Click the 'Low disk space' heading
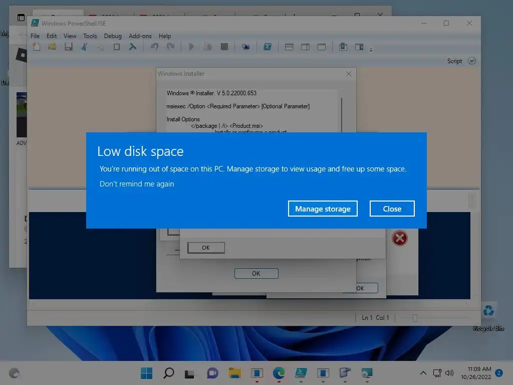This screenshot has width=513, height=385. coord(140,151)
